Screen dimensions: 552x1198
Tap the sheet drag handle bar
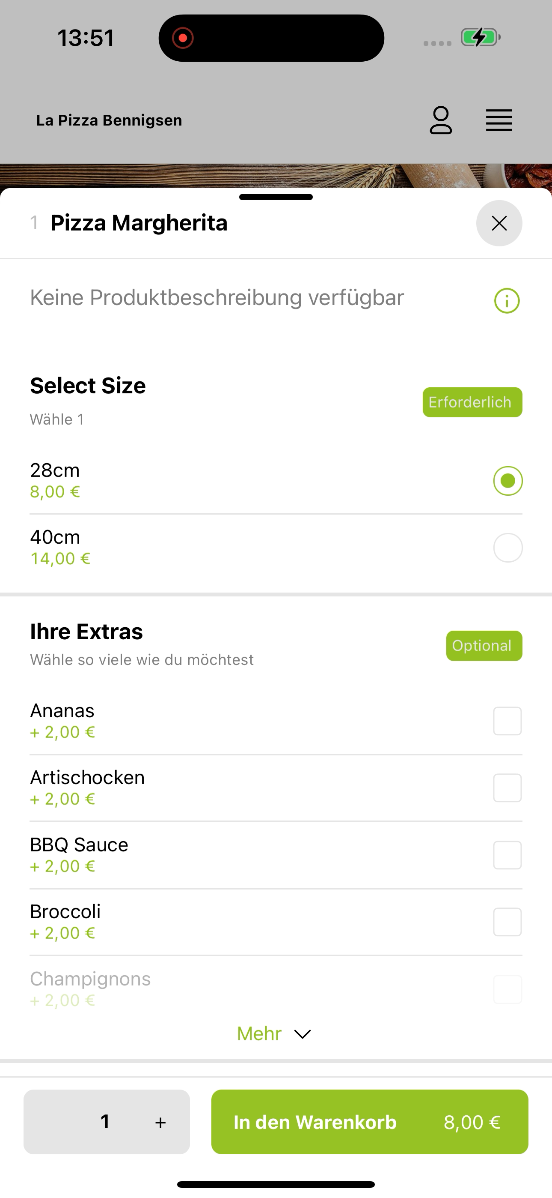coord(276,197)
